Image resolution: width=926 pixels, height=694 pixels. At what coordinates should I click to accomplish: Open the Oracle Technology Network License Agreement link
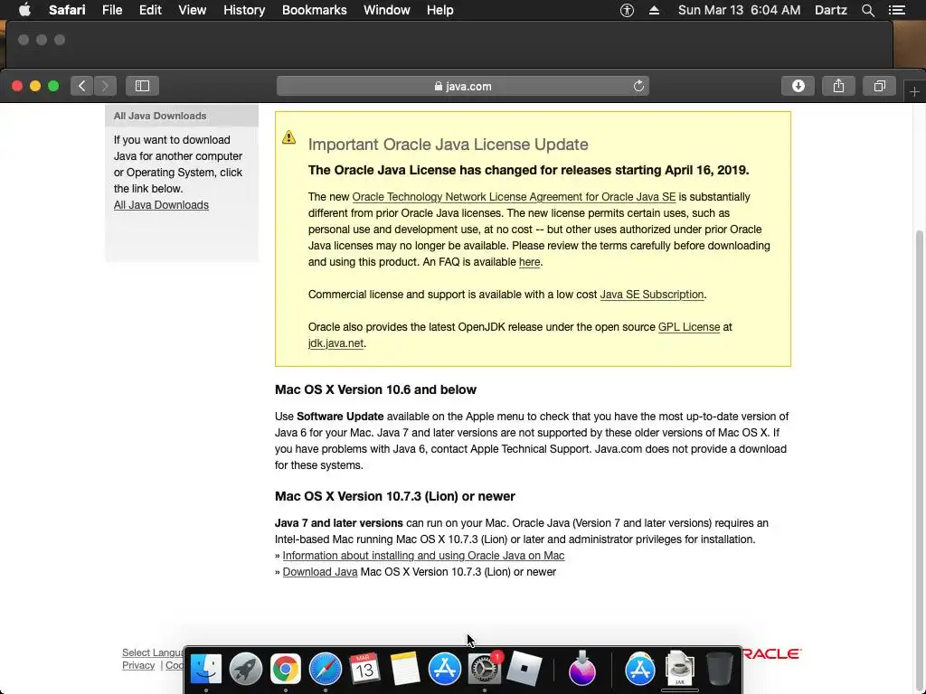[514, 196]
